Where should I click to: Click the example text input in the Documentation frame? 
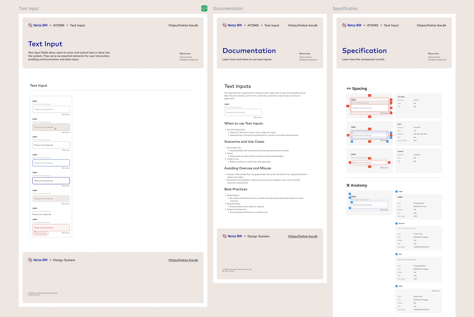point(243,112)
